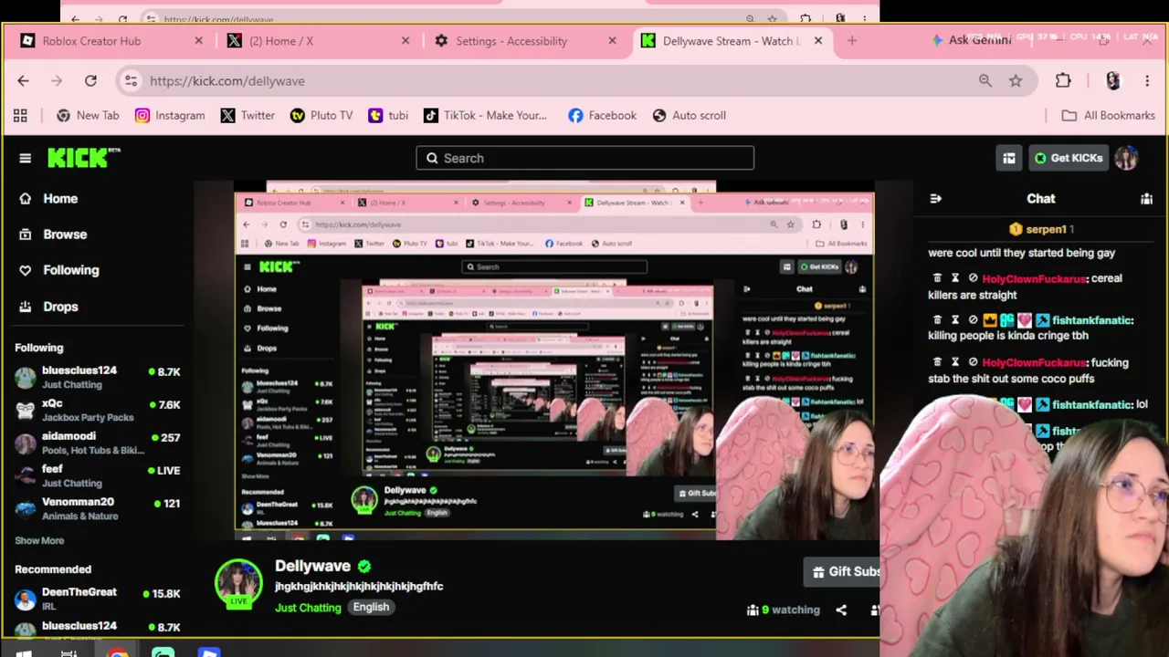Screen dimensions: 1169x657
Task: Open the Auto scroll bookmark
Action: tap(690, 116)
